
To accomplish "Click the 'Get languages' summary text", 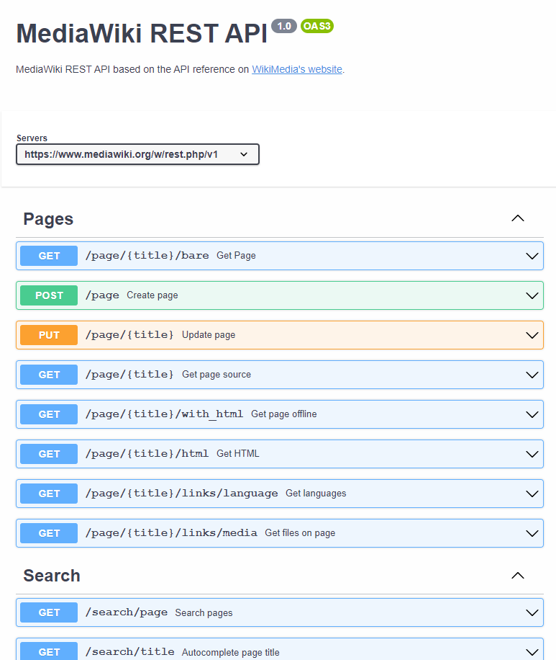I will pos(316,493).
